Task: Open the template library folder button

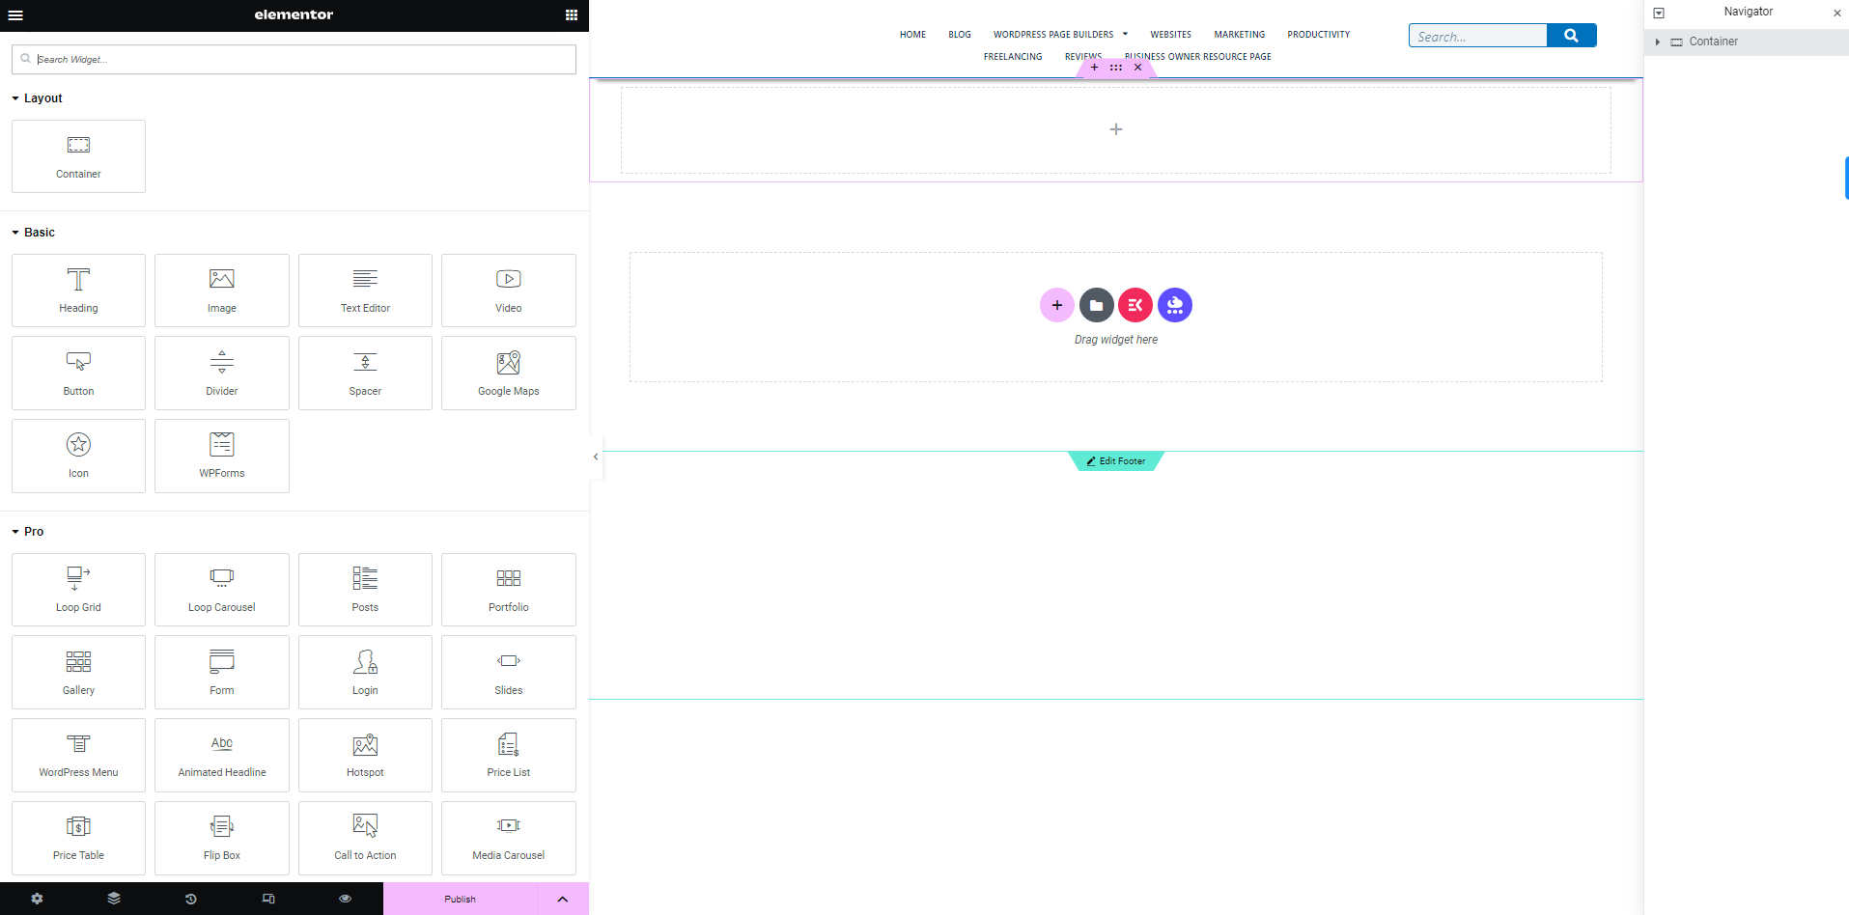Action: pos(1096,305)
